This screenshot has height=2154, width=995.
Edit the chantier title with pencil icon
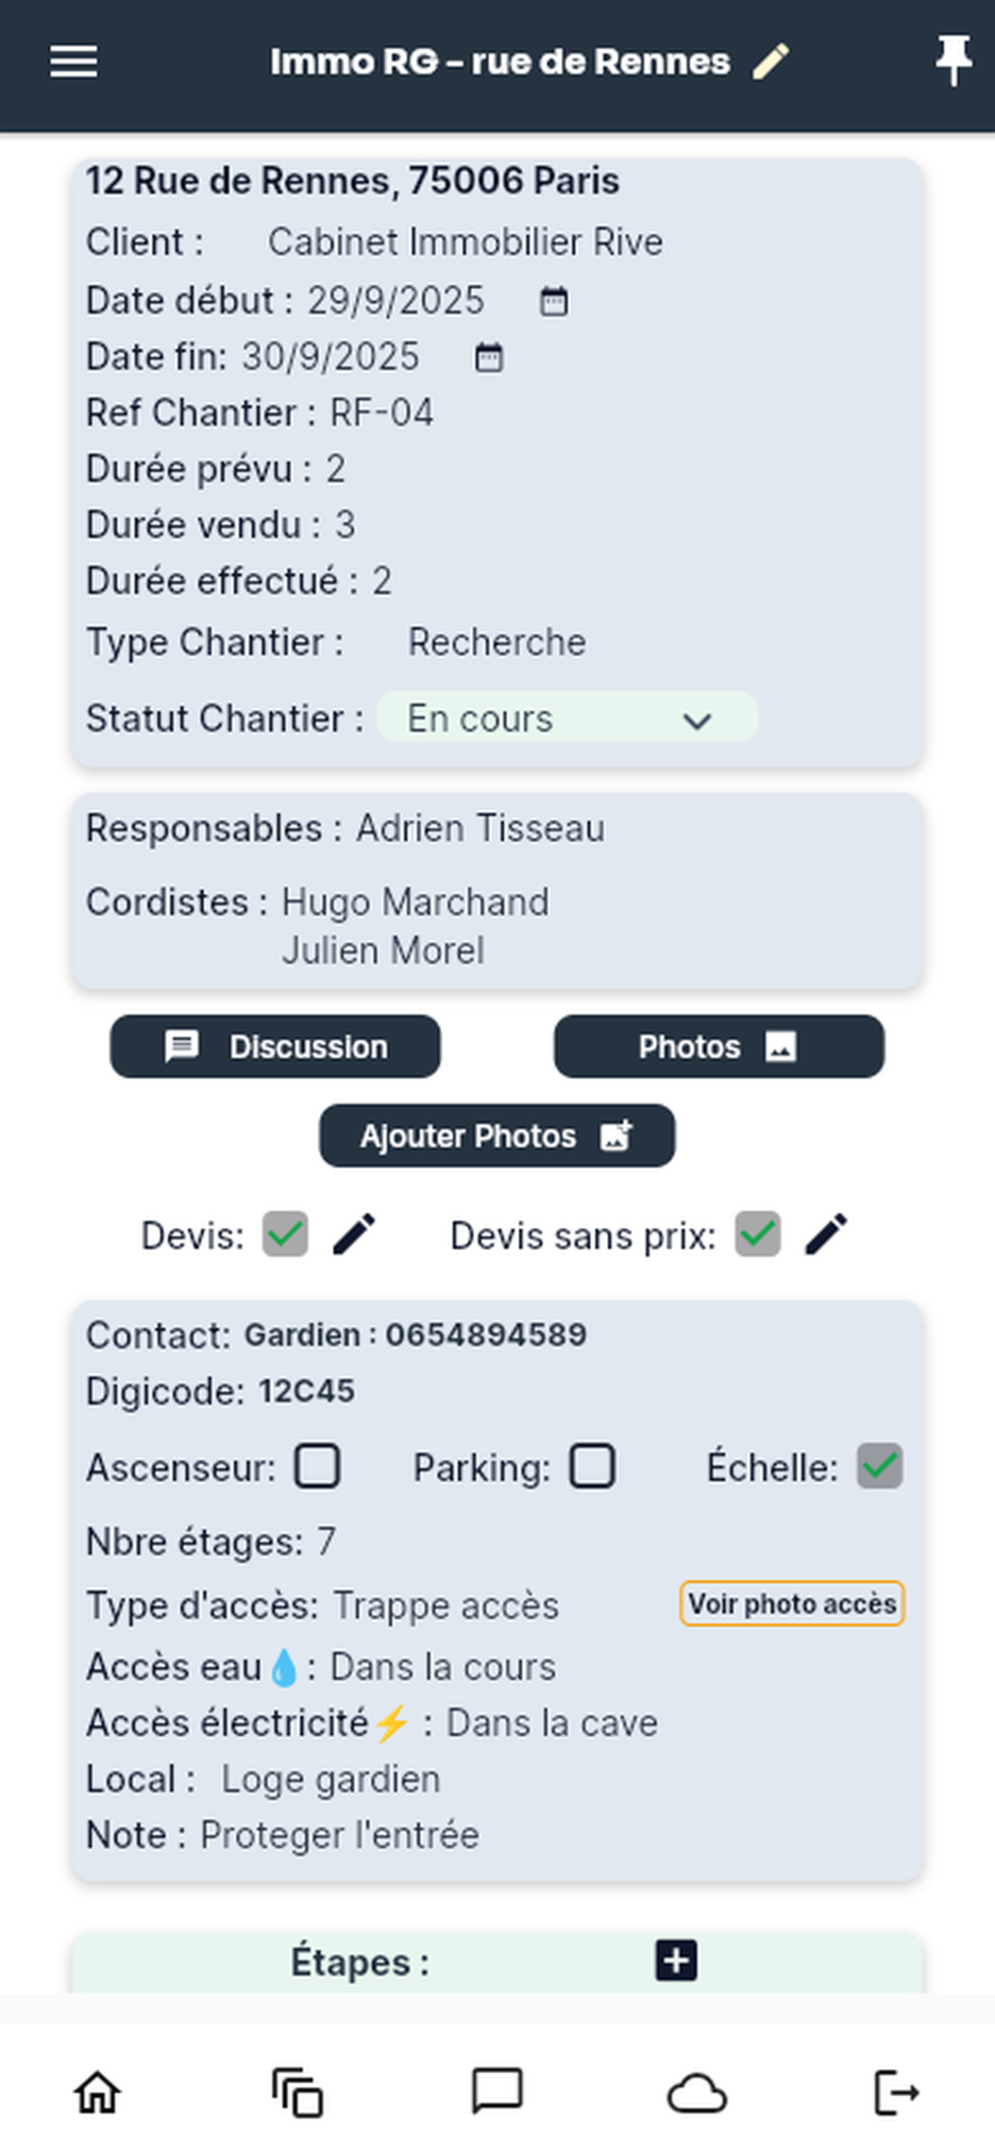point(770,61)
